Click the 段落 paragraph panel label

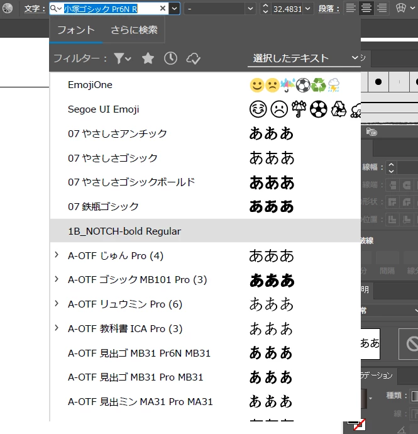coord(329,9)
